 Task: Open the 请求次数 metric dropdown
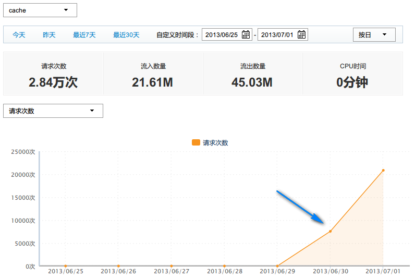click(x=53, y=111)
